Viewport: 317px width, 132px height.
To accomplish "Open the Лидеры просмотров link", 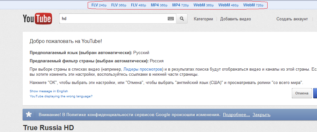I will pos(143,69).
